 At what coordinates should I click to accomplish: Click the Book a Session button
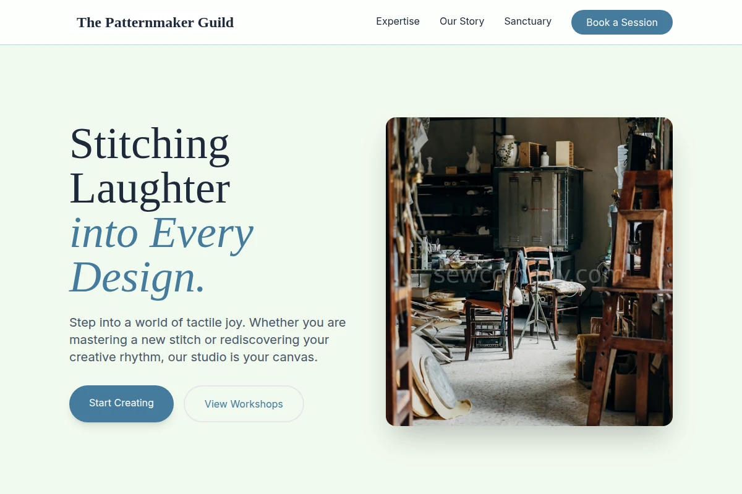[622, 22]
